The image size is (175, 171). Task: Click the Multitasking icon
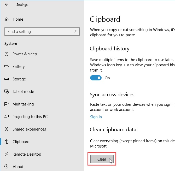coord(7,104)
